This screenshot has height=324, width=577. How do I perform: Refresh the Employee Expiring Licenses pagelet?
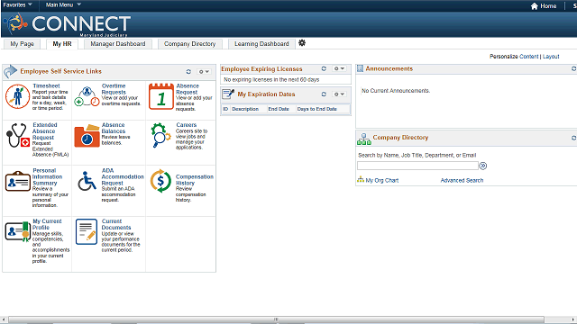[324, 68]
